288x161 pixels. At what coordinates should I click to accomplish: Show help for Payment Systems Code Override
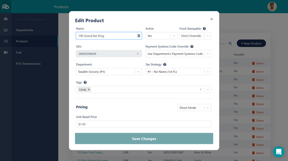click(192, 47)
